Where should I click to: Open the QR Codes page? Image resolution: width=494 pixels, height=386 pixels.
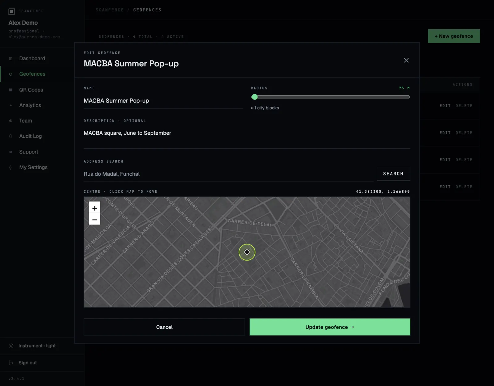coord(31,90)
